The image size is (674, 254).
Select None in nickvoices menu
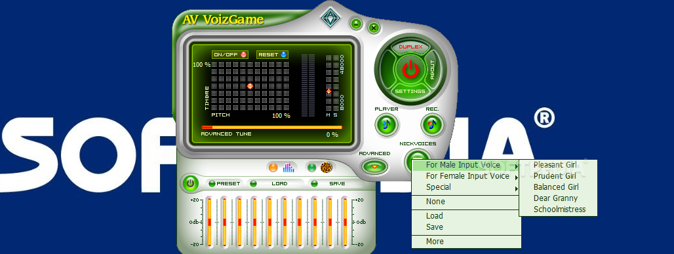click(x=466, y=202)
